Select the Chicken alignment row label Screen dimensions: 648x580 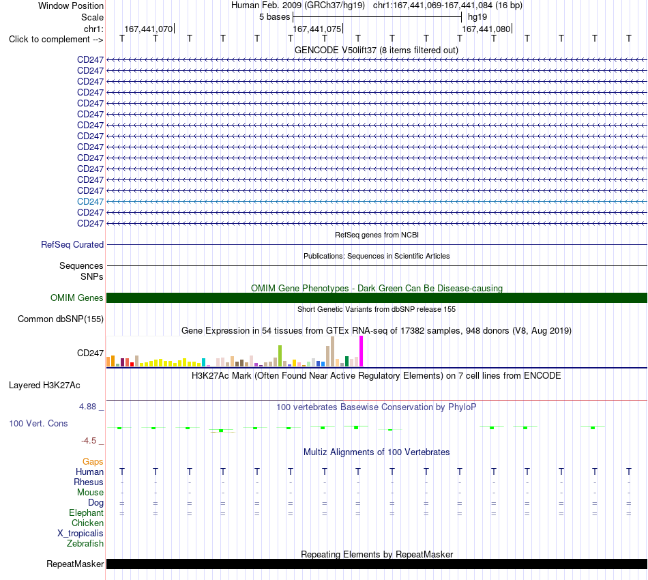point(87,523)
